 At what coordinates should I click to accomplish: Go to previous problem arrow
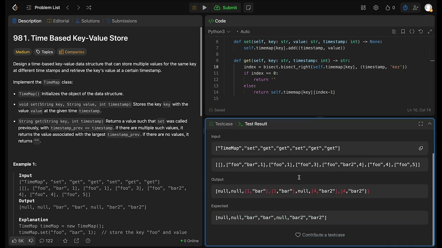click(68, 8)
